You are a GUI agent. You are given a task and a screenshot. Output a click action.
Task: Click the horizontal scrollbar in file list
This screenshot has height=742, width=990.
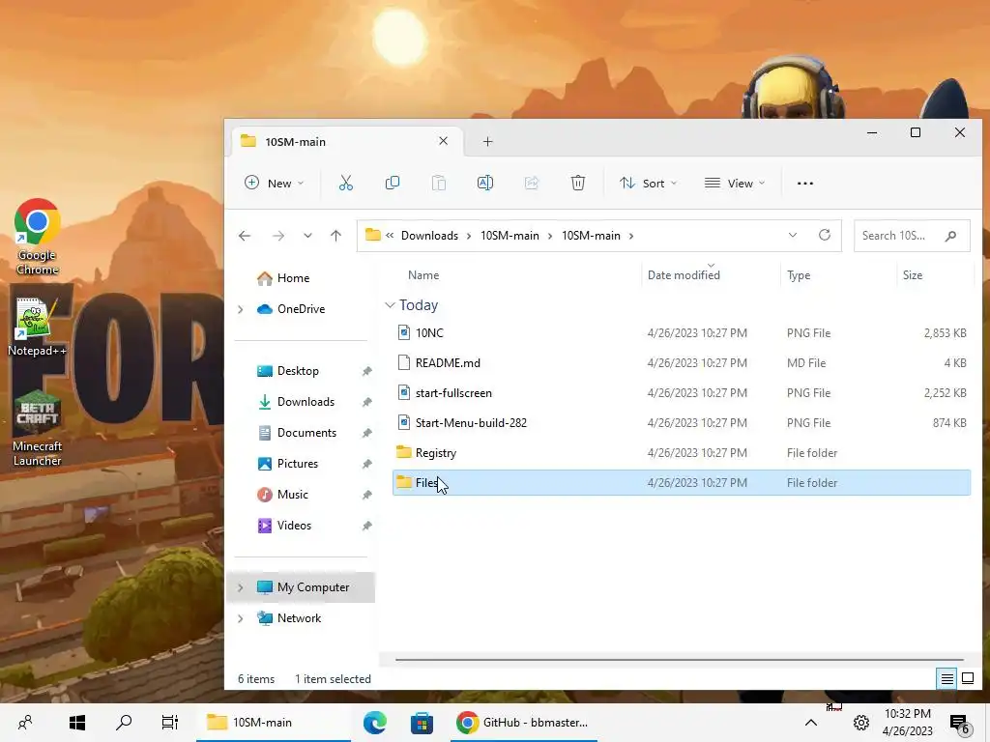click(680, 660)
